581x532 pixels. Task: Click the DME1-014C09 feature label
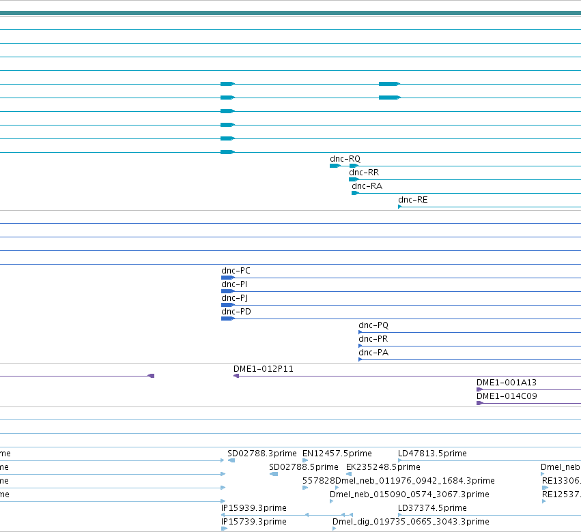507,396
